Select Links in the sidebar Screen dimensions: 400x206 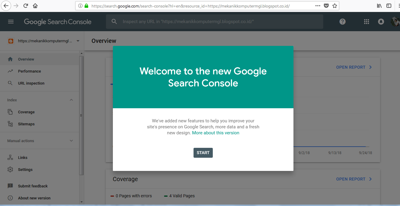[x=39, y=157]
